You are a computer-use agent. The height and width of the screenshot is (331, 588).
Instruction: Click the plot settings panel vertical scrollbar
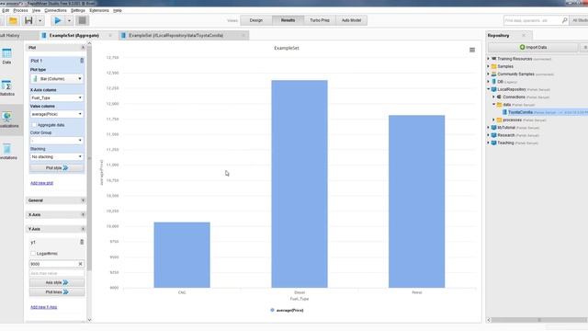(89, 157)
